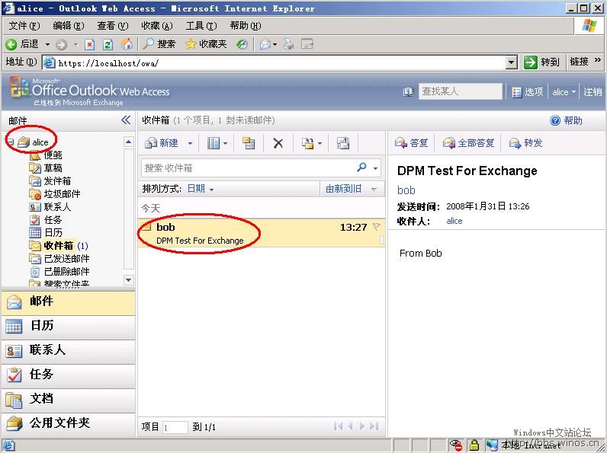Go to browser Home page icon
The height and width of the screenshot is (453, 607).
(x=127, y=44)
